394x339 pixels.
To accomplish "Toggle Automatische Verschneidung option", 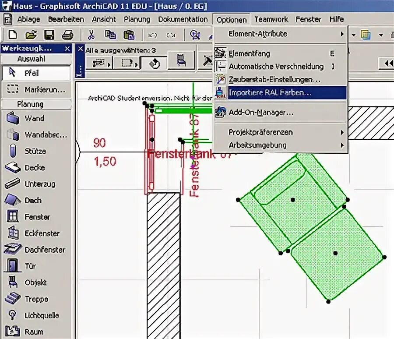I will [281, 67].
